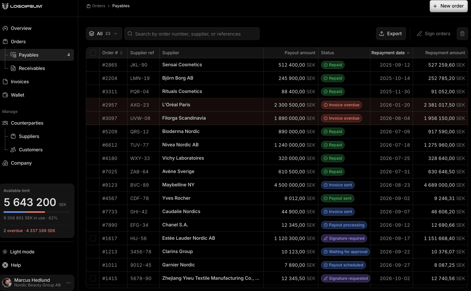Click the Customers people icon

coord(13,150)
